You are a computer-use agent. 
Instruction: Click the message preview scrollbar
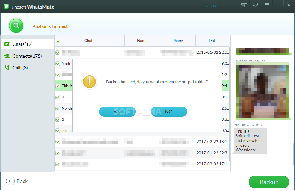tap(294, 154)
